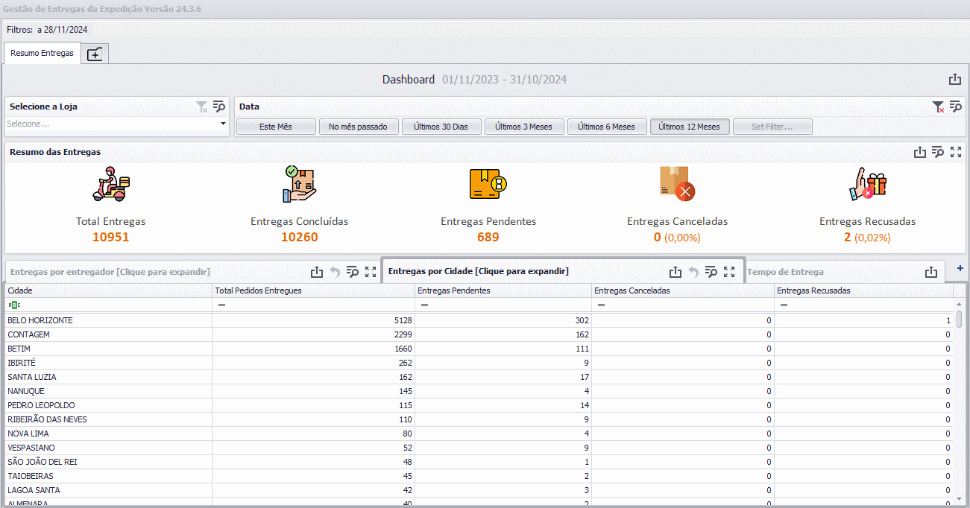Sort by the Cidade column header
This screenshot has height=508, width=970.
108,290
